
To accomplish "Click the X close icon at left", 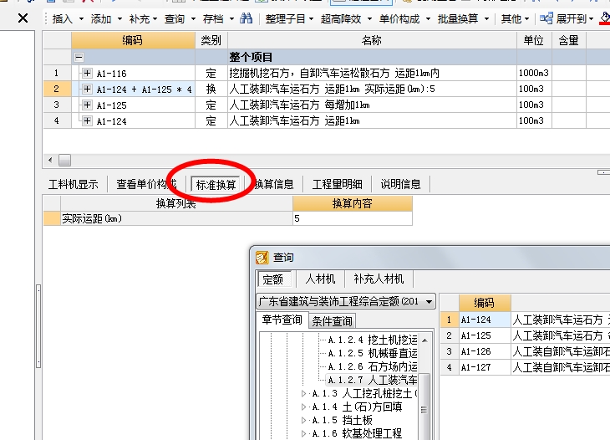I will [23, 18].
